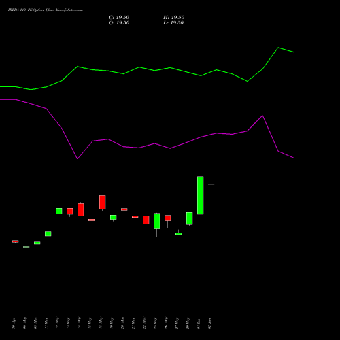Click the red candle above 14 May
This screenshot has height=340, width=340.
(x=81, y=209)
